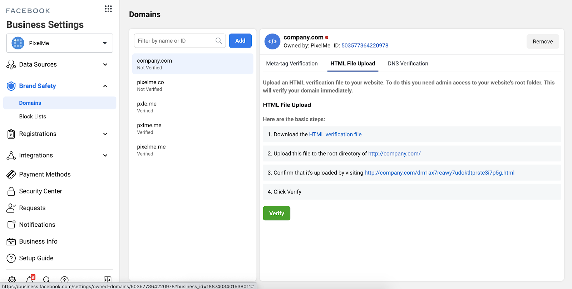Screen dimensions: 572x289
Task: Click the Remove domain button
Action: (x=543, y=41)
